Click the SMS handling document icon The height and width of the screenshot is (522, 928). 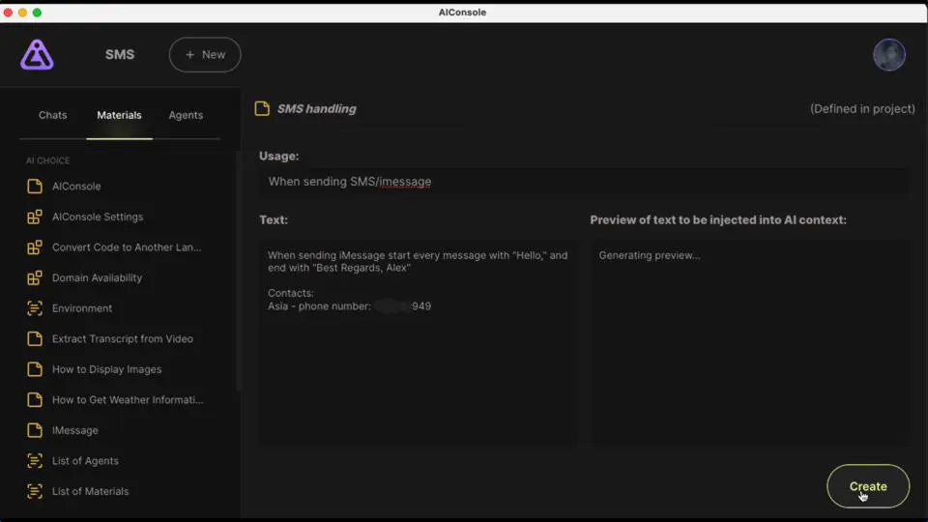(262, 109)
